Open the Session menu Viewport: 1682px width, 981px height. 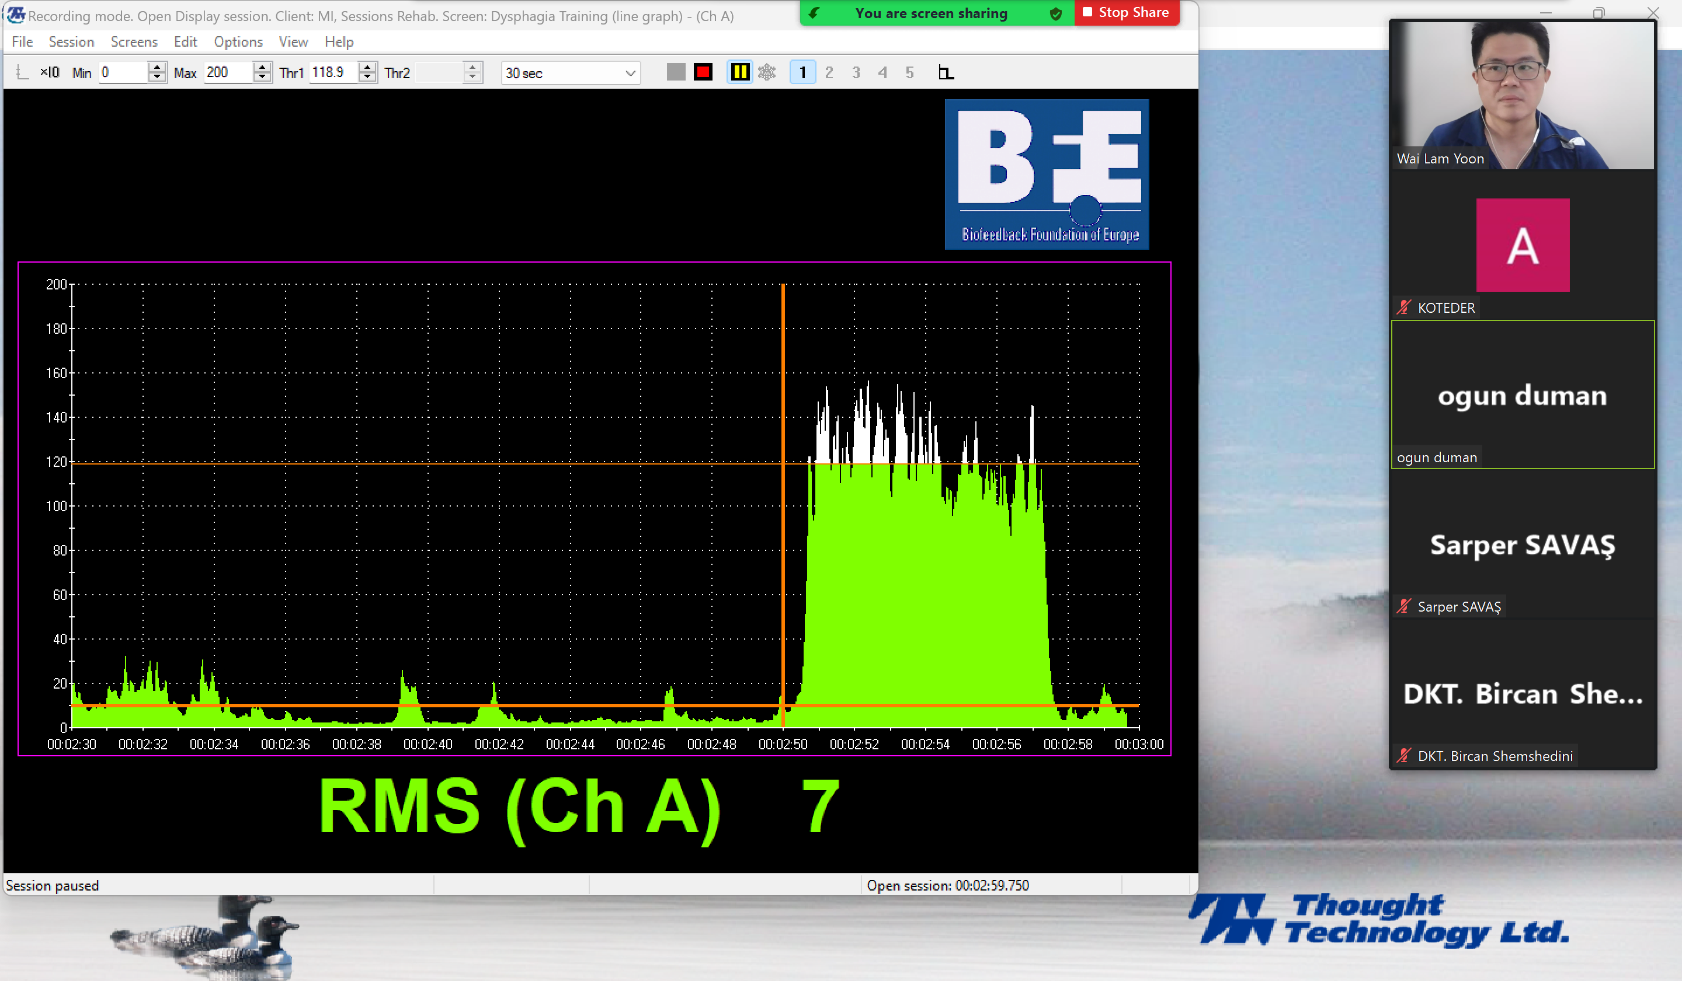(71, 41)
